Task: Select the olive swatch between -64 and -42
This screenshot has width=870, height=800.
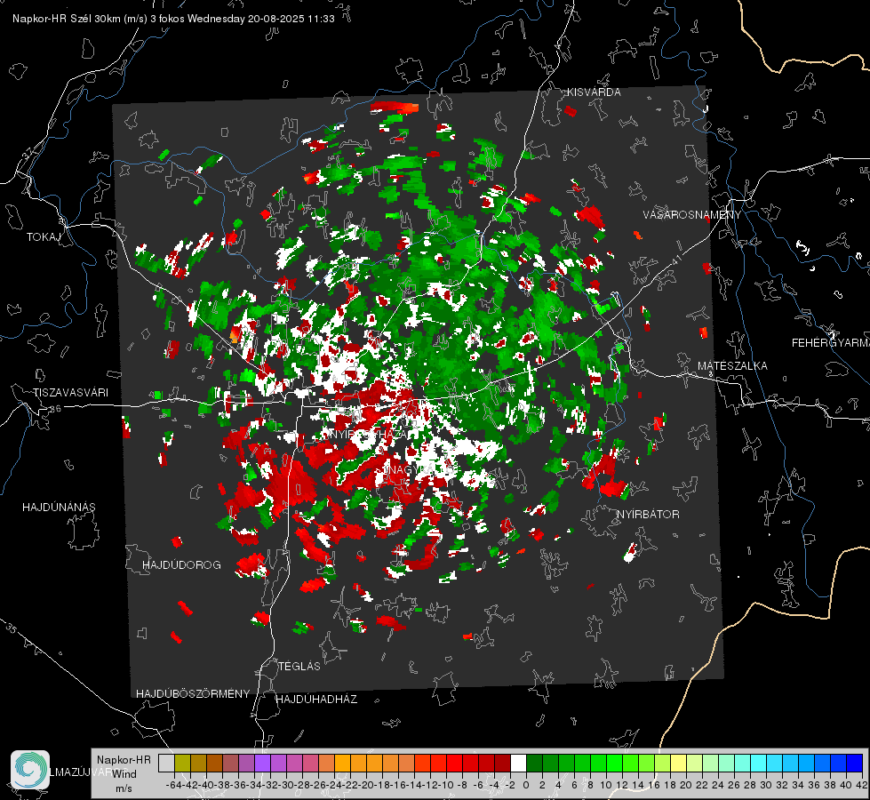Action: point(182,763)
